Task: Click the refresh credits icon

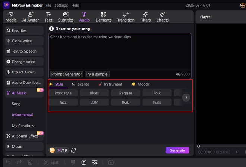Action: 73,150
